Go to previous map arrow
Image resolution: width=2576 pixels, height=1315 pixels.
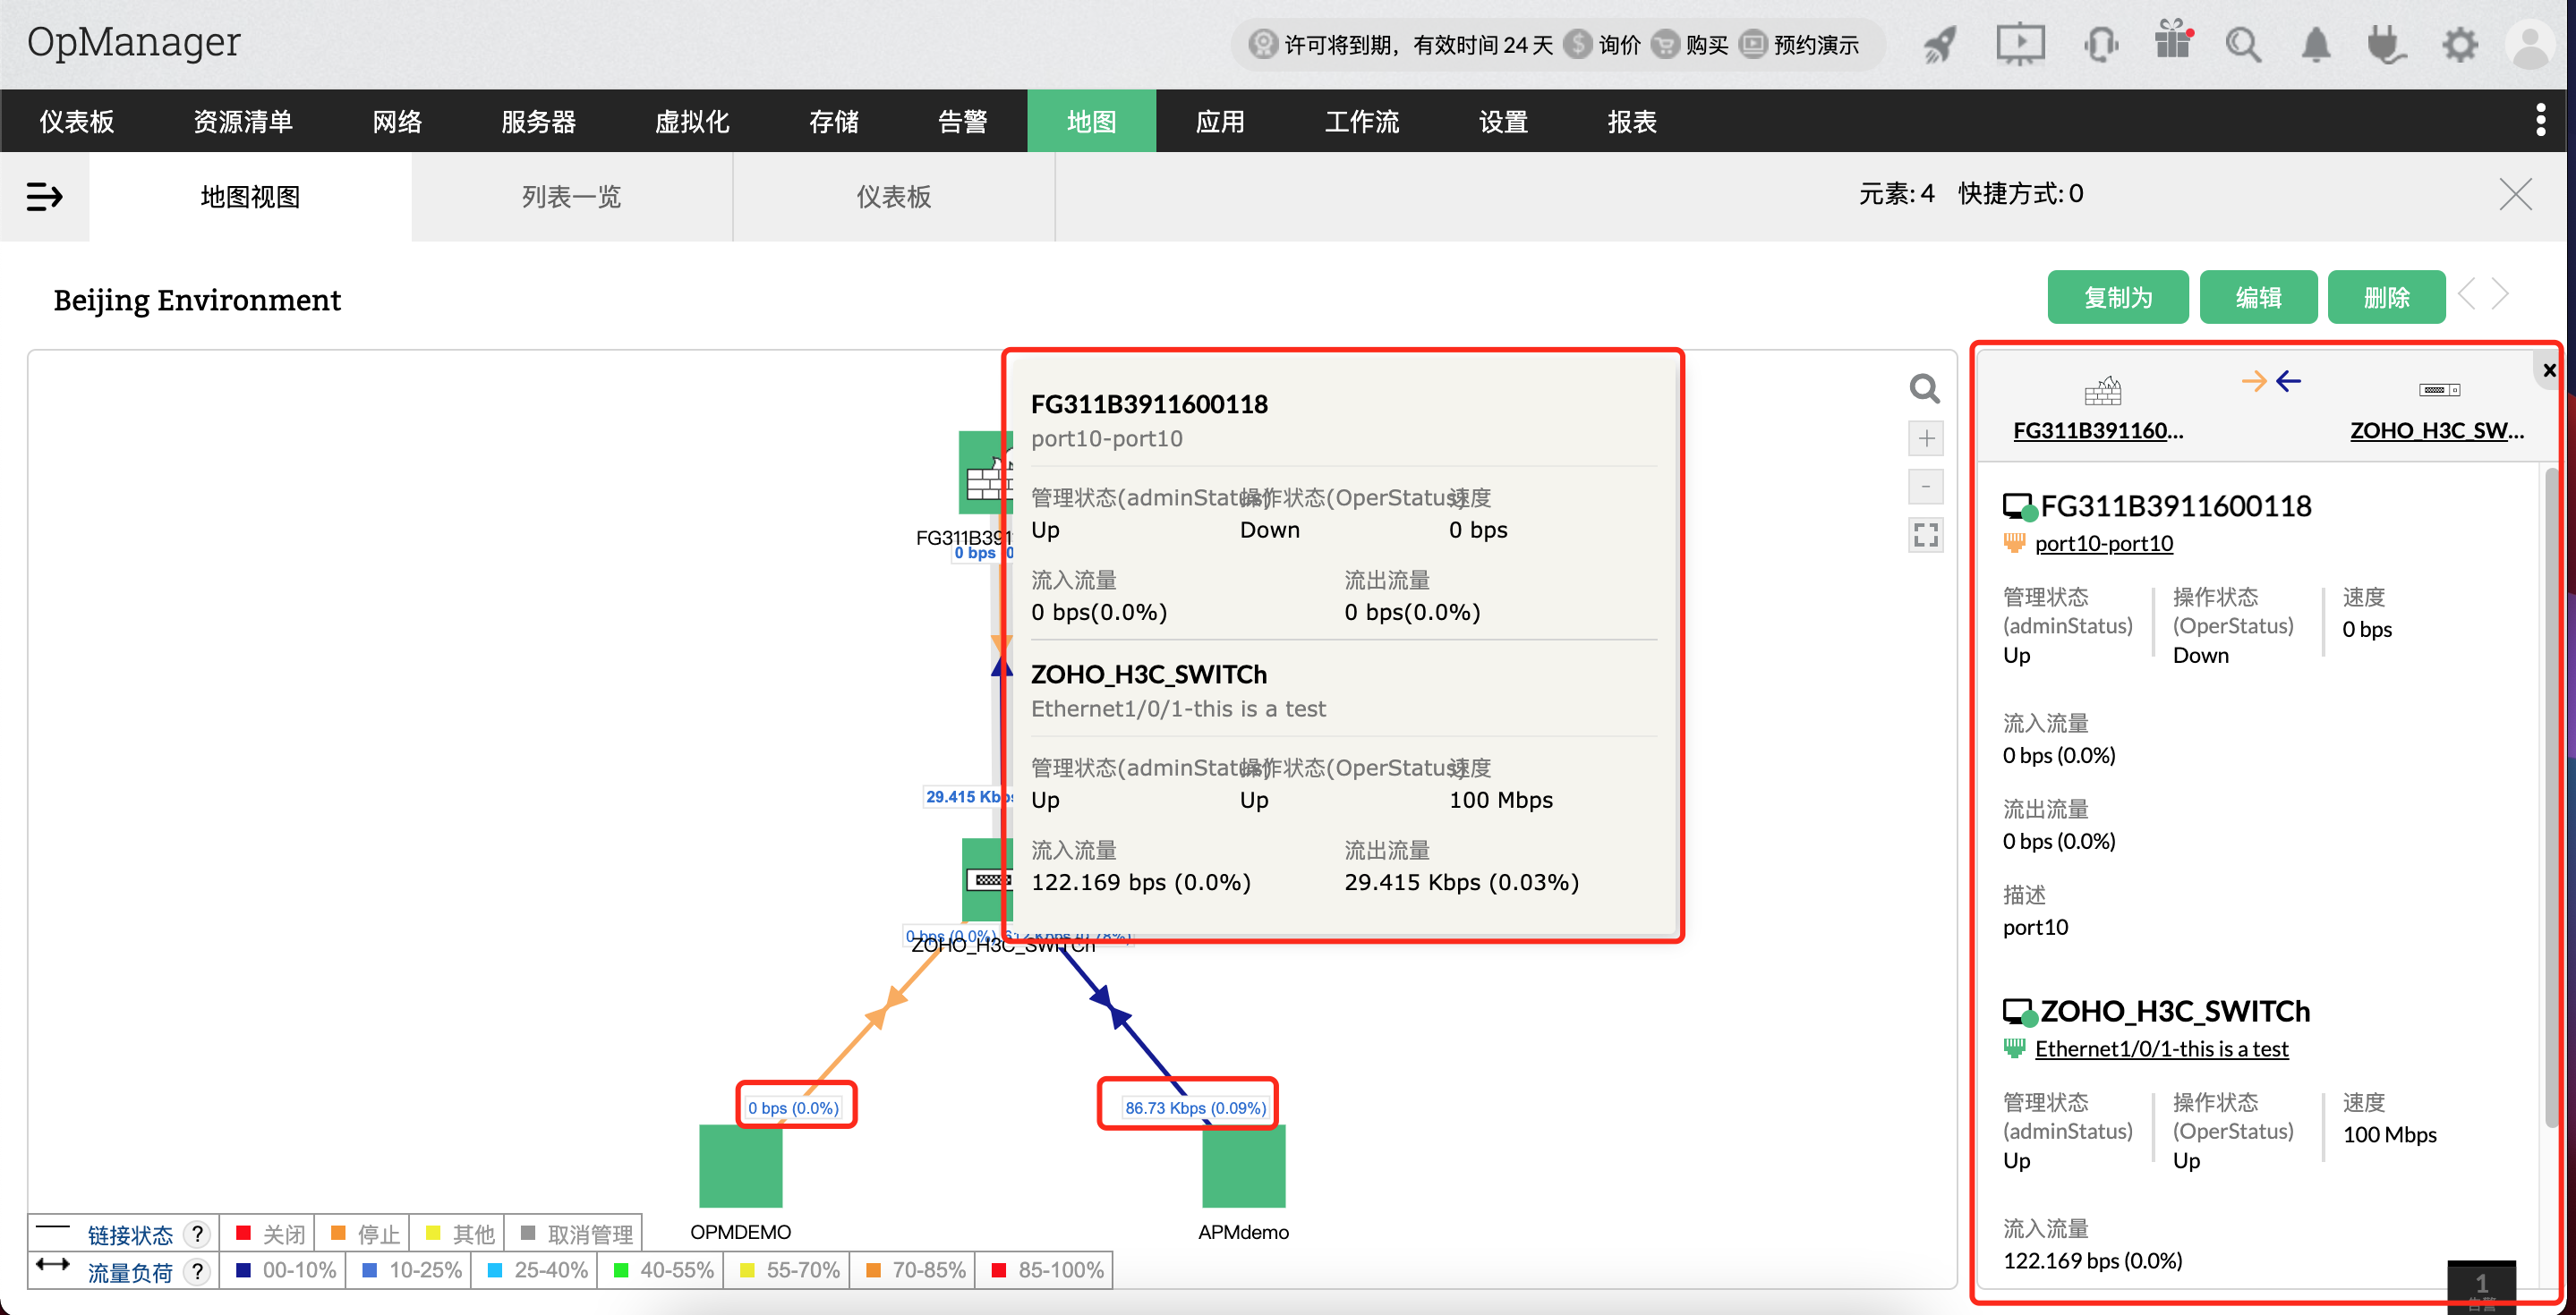2467,293
